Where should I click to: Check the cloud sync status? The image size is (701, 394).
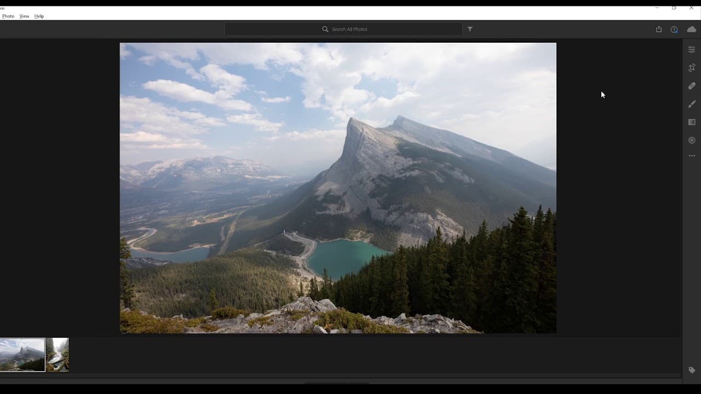[x=691, y=30]
